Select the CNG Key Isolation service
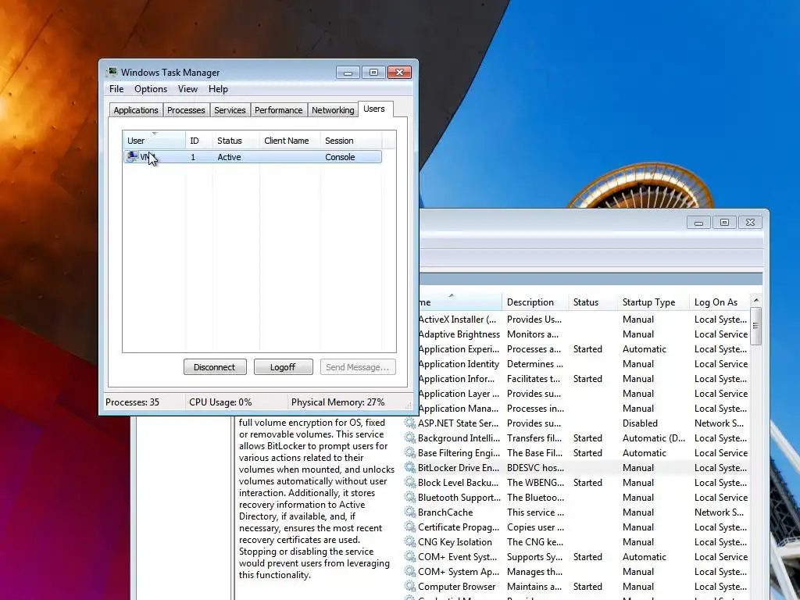Image resolution: width=800 pixels, height=600 pixels. pyautogui.click(x=577, y=542)
